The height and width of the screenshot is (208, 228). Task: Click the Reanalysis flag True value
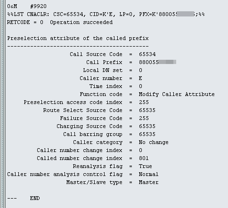(x=146, y=166)
